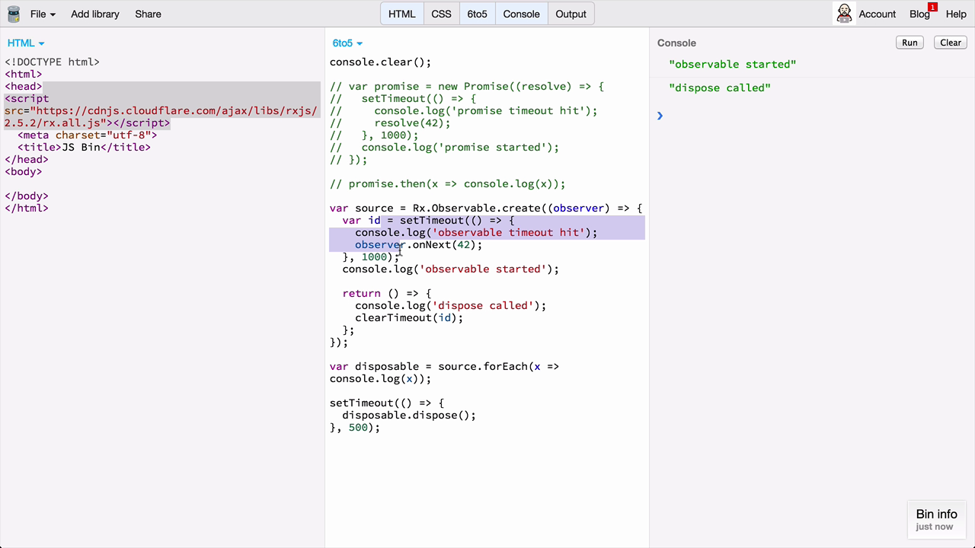
Task: Click the clearTimeout(id); line
Action: pos(409,318)
